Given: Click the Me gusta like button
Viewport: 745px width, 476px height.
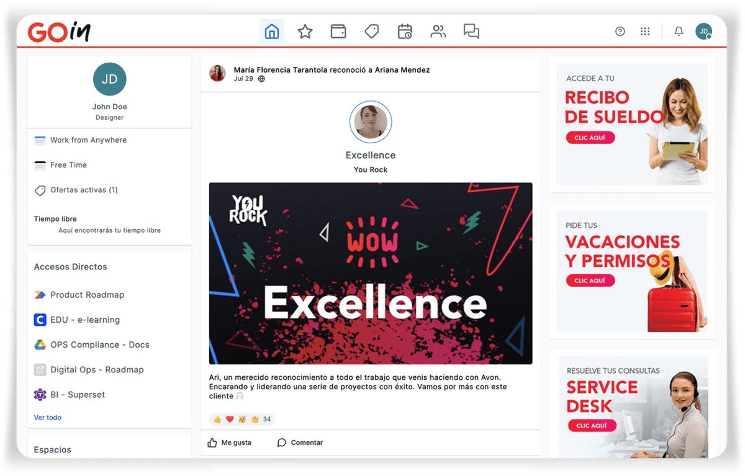Looking at the screenshot, I should [229, 442].
